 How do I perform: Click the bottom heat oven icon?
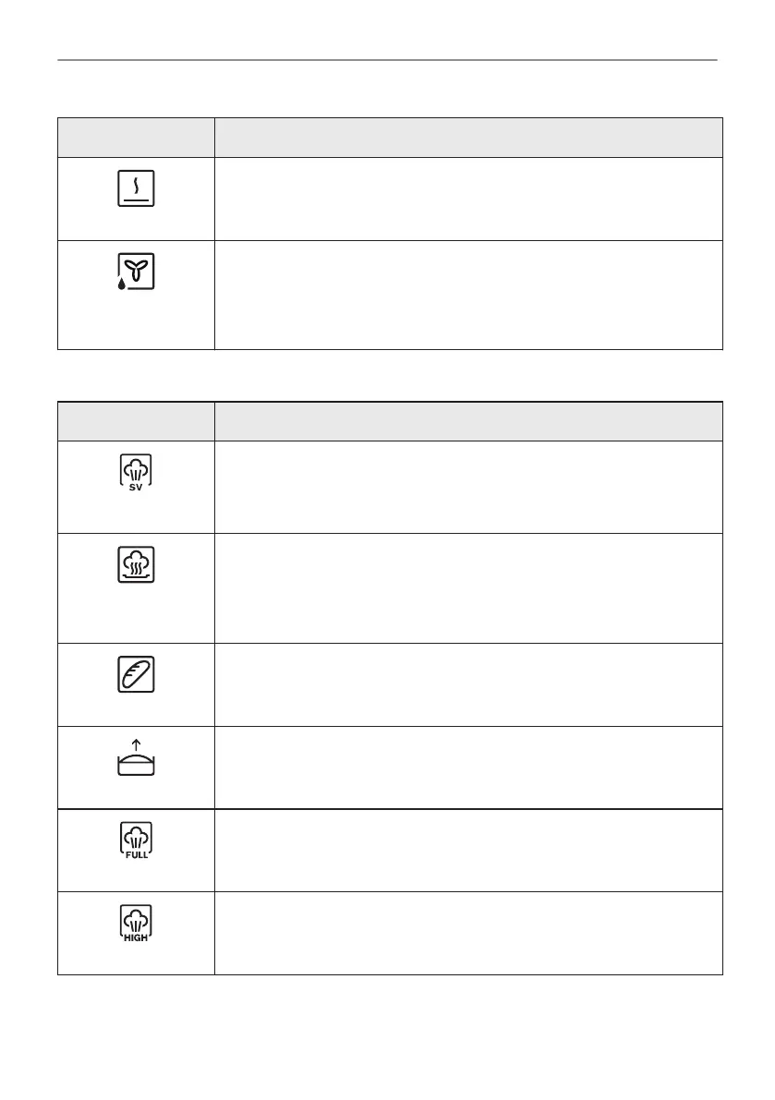(137, 189)
